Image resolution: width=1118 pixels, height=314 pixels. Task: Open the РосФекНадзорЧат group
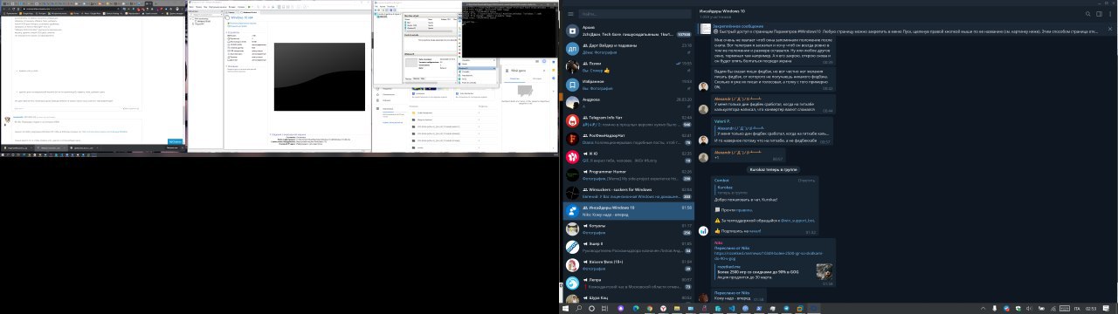tap(628, 139)
